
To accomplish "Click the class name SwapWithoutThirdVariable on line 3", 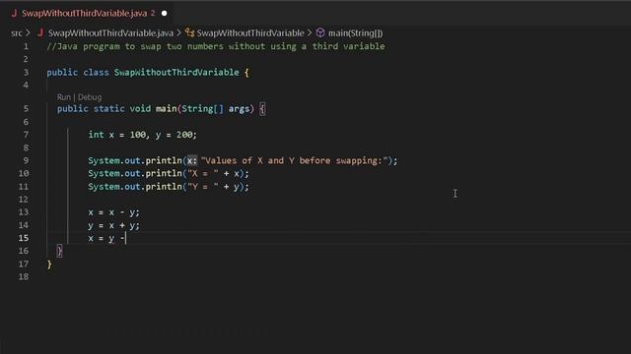I will (176, 73).
